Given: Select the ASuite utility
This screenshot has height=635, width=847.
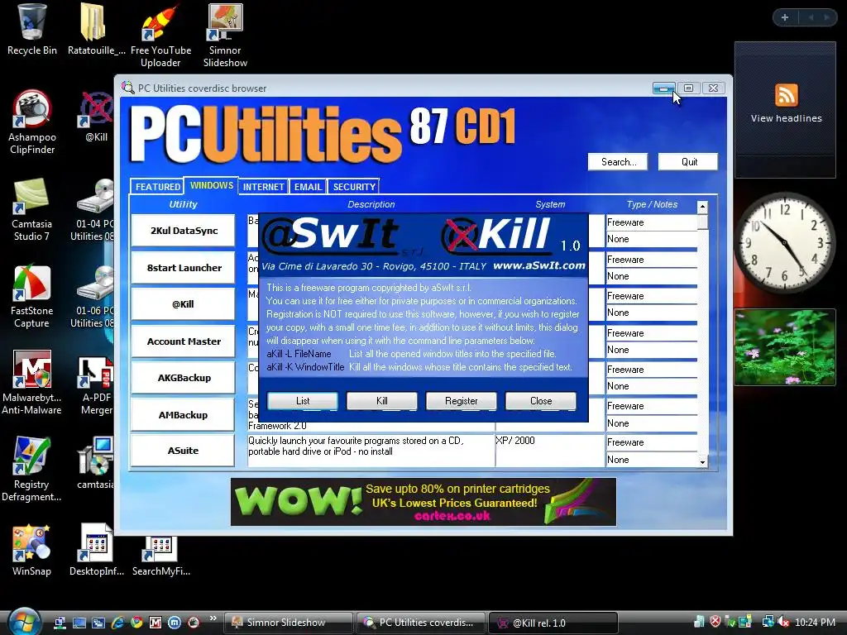Looking at the screenshot, I should 183,451.
